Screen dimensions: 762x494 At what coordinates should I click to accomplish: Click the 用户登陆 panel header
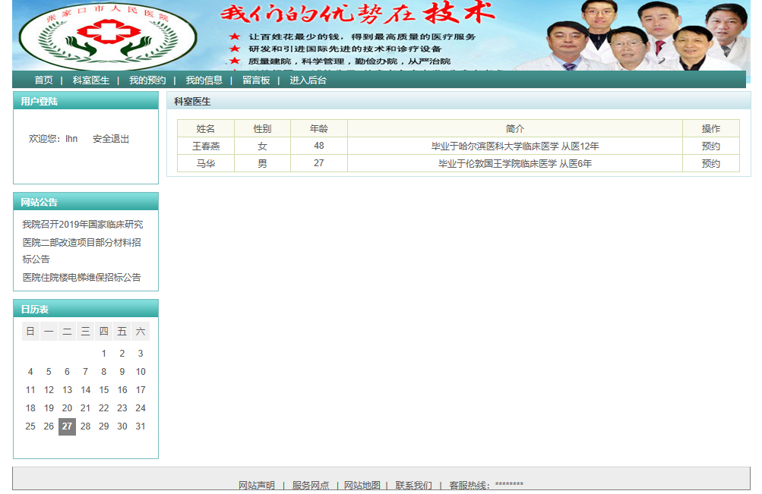point(86,101)
